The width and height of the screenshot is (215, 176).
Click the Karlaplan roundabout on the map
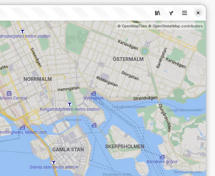[145, 51]
